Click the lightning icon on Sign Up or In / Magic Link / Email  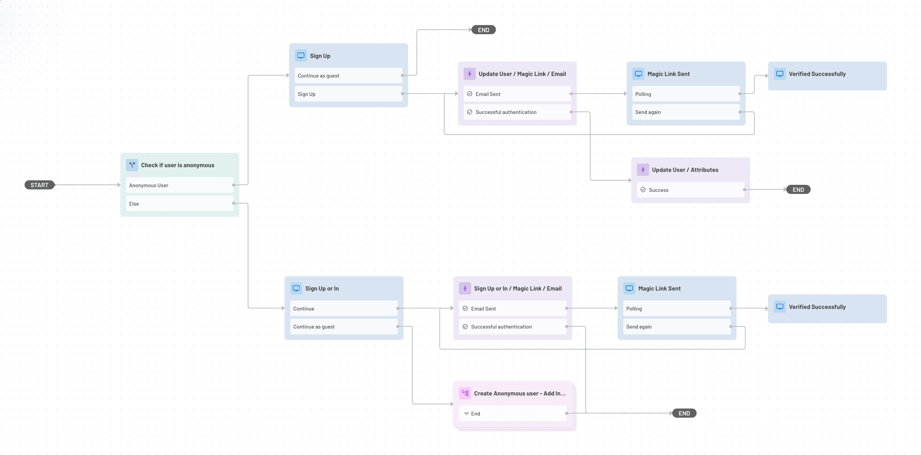point(464,288)
